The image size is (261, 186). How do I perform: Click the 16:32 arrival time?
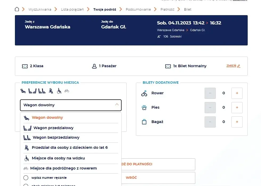tap(216, 23)
